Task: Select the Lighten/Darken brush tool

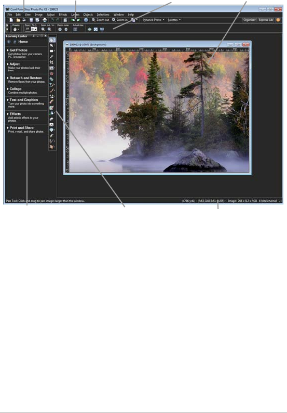Action: pos(52,96)
